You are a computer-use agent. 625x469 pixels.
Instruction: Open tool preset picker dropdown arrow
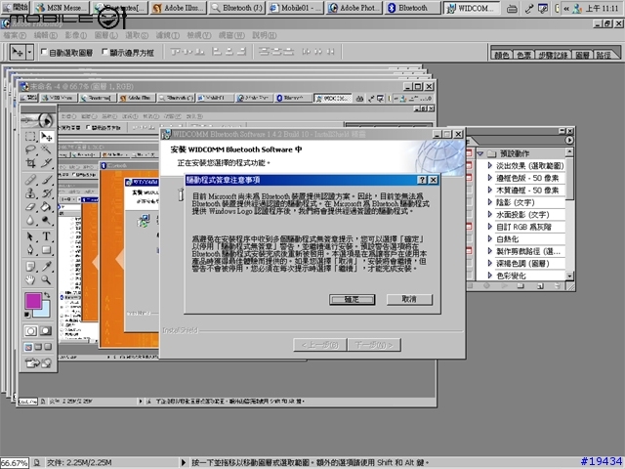tap(29, 52)
